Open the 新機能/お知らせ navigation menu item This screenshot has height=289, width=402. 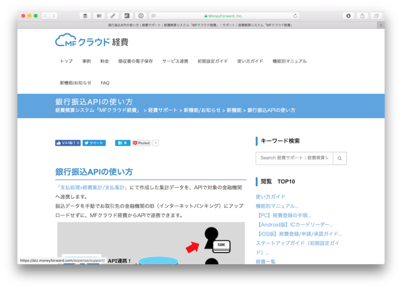point(76,83)
